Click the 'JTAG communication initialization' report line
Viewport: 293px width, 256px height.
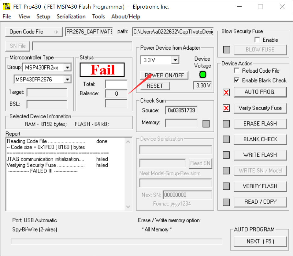point(57,159)
